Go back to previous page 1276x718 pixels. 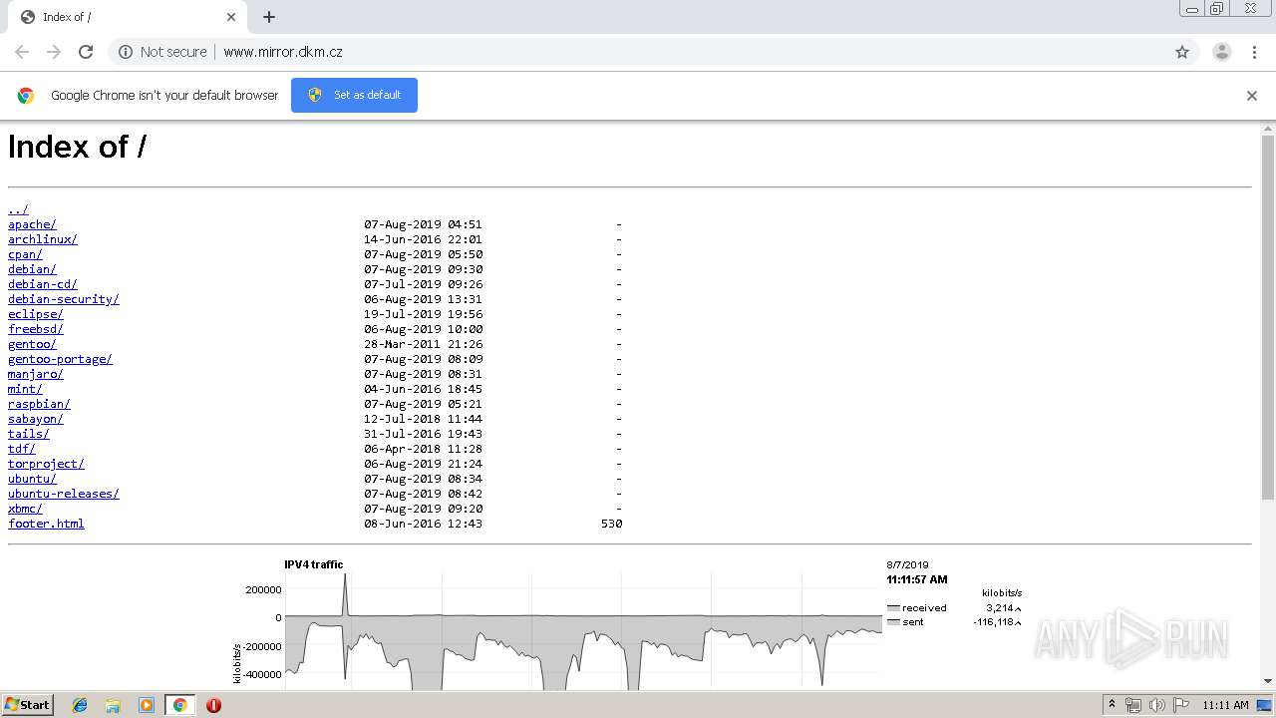22,52
